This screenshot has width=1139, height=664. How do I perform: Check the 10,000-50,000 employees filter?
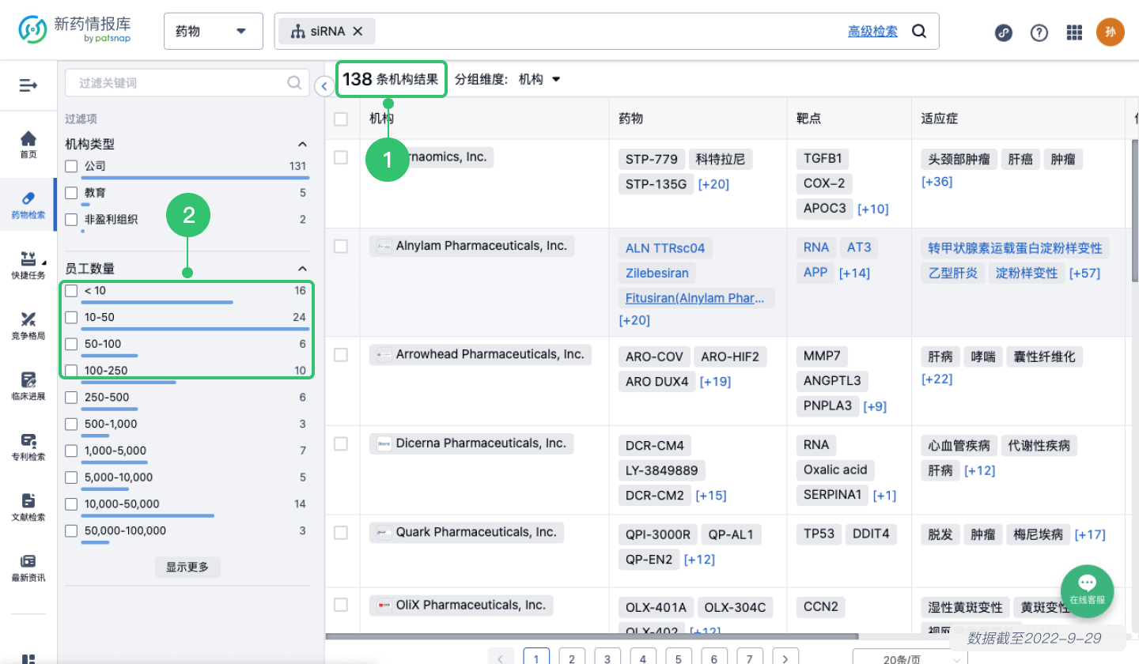point(71,504)
